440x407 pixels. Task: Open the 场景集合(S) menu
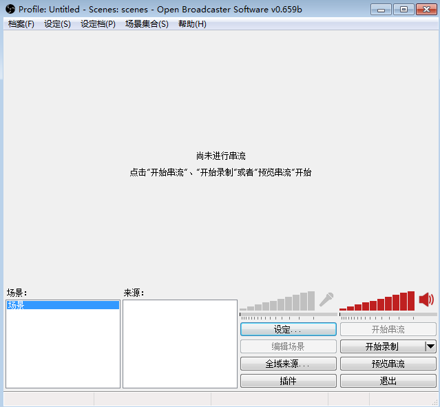(x=147, y=24)
